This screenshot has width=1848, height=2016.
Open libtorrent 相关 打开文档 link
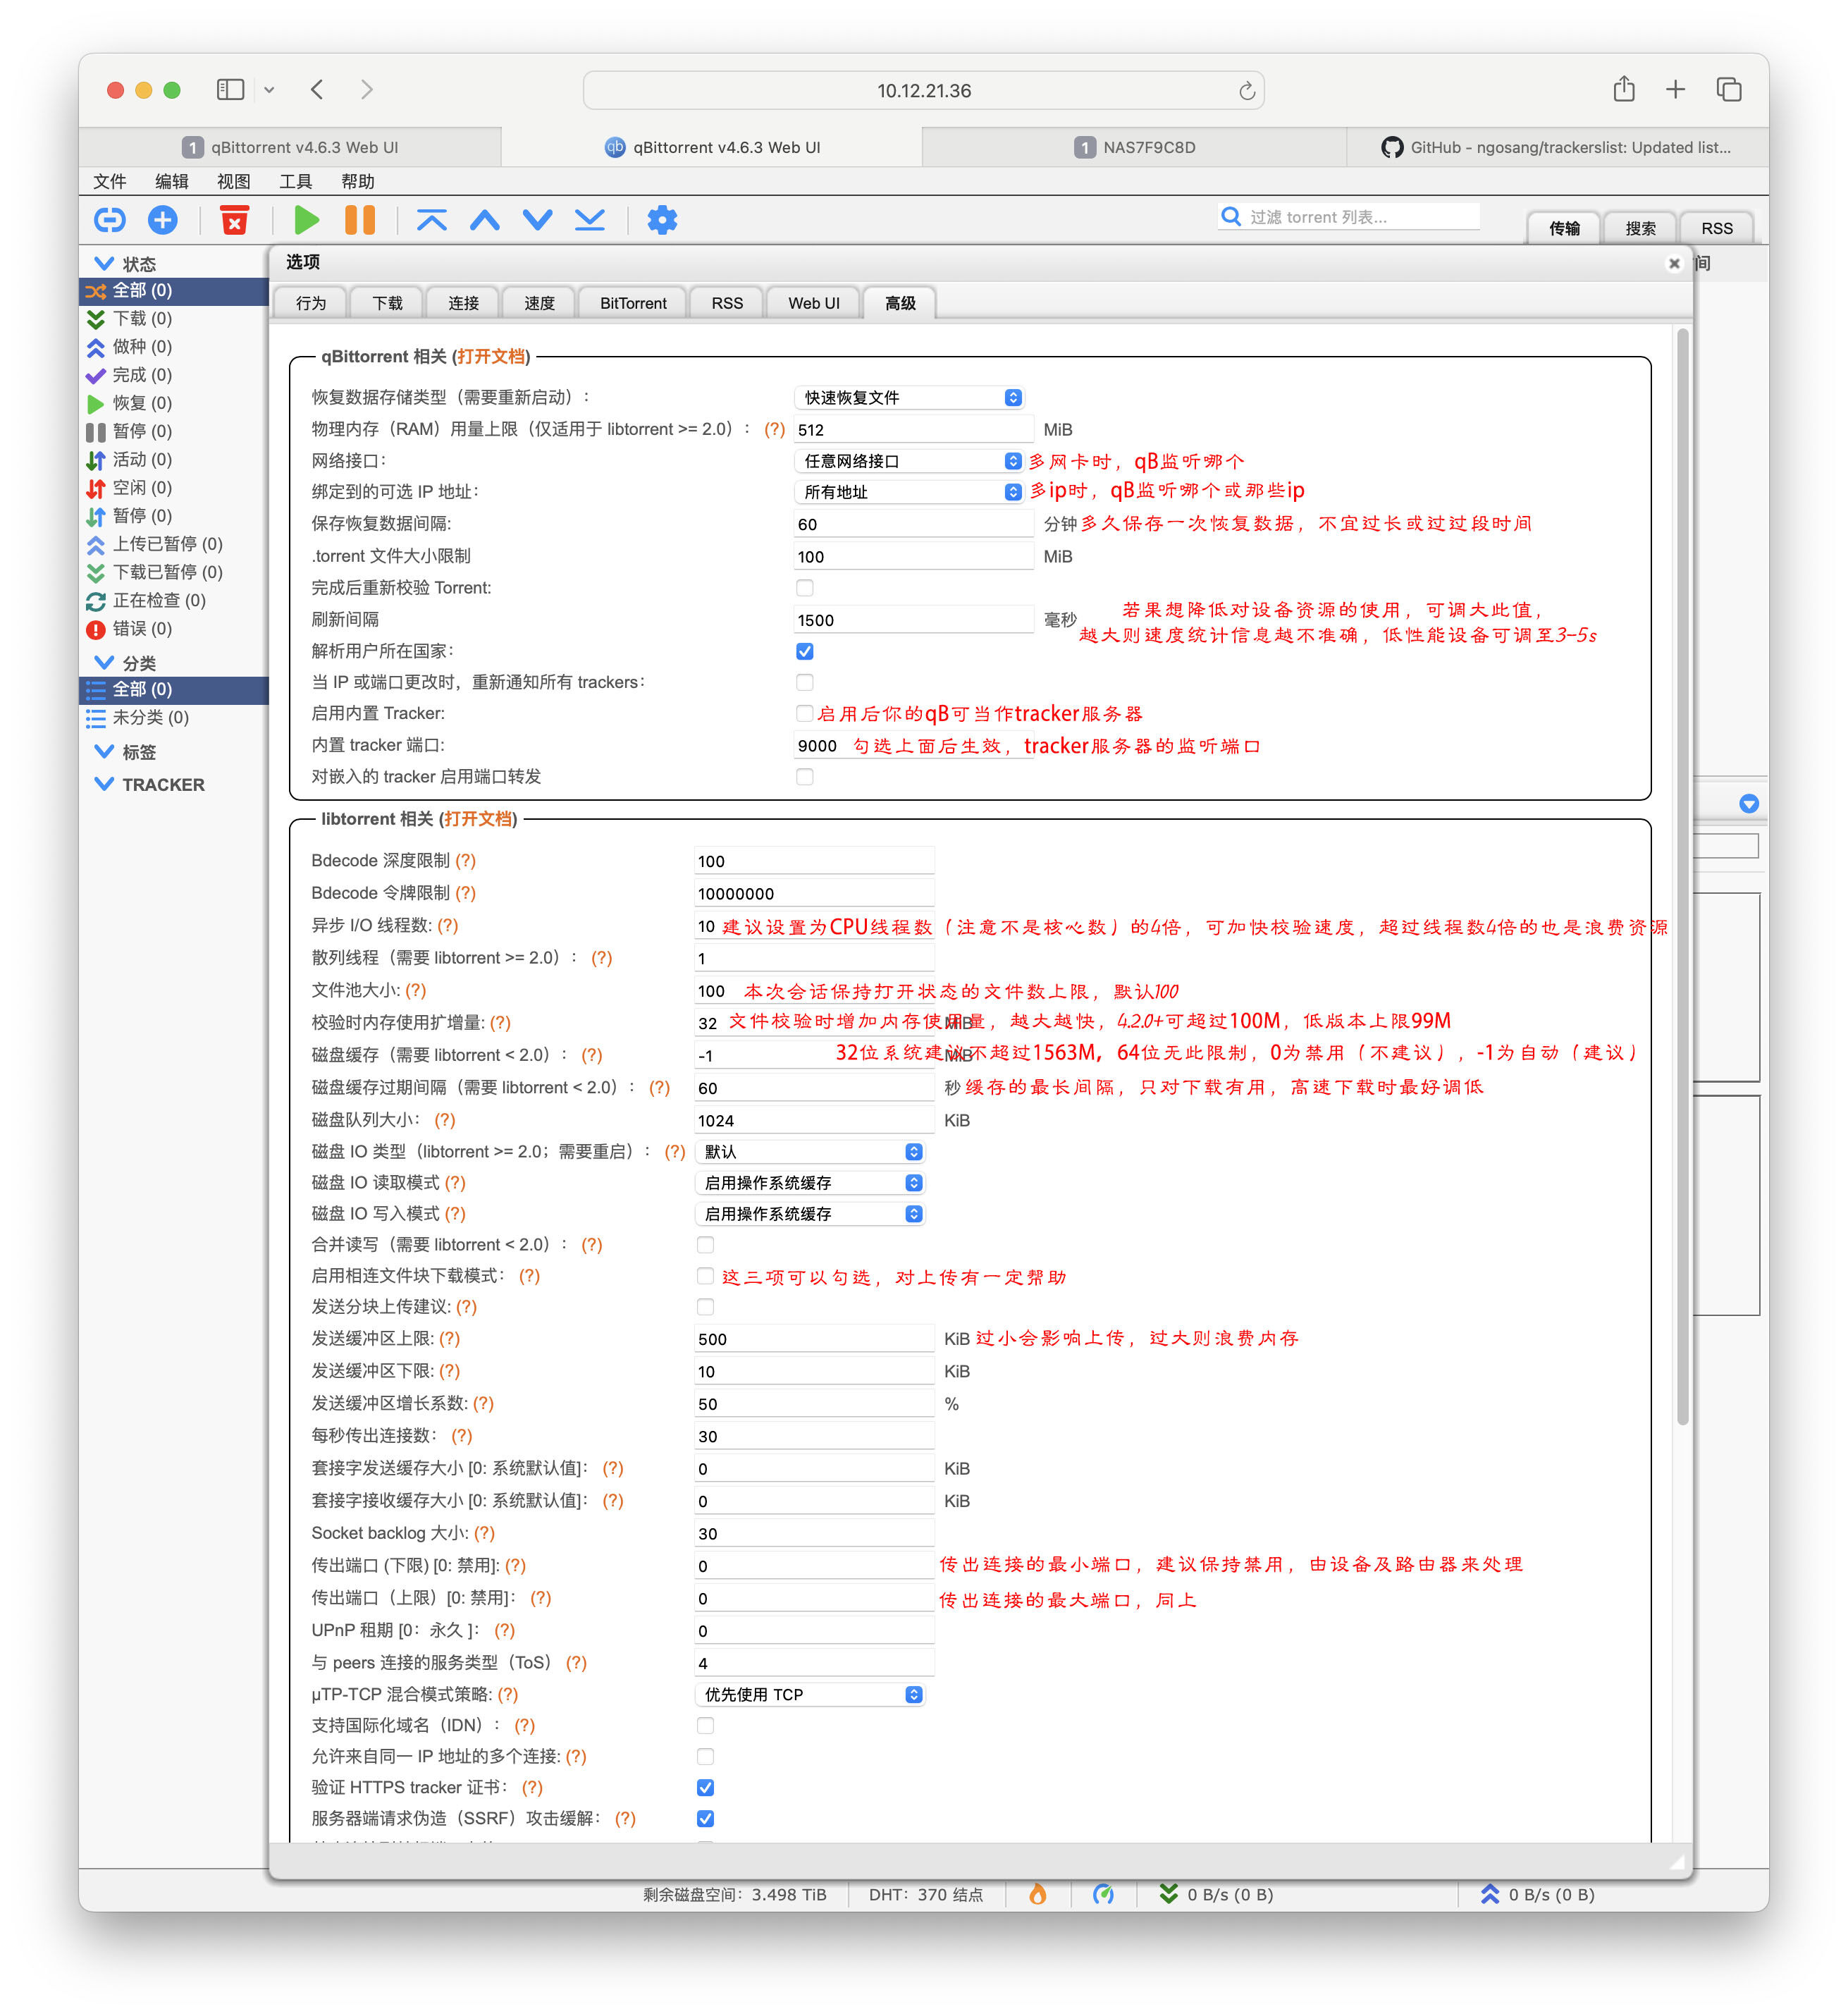478,819
